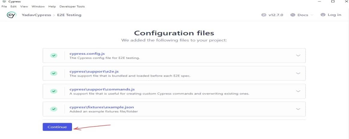Click the cypress\support\e2e.js file name

[94, 71]
